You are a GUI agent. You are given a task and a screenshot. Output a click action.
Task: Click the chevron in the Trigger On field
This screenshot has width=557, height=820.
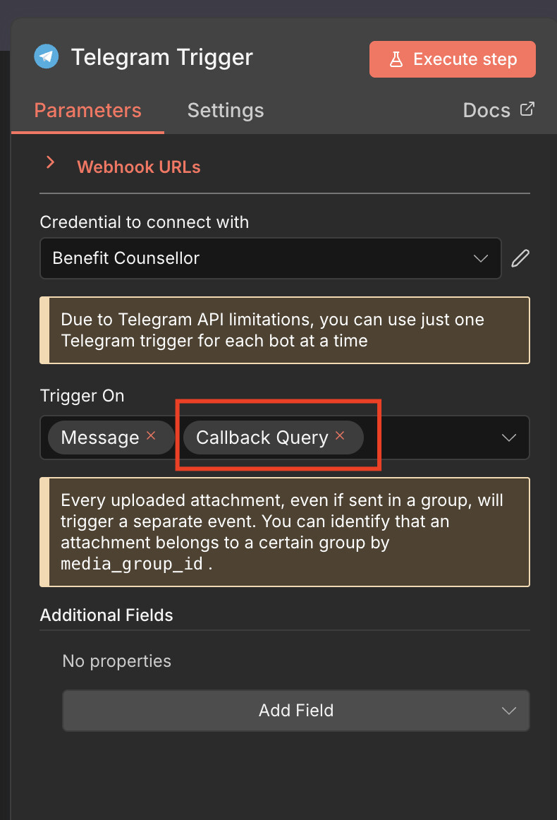pos(508,438)
